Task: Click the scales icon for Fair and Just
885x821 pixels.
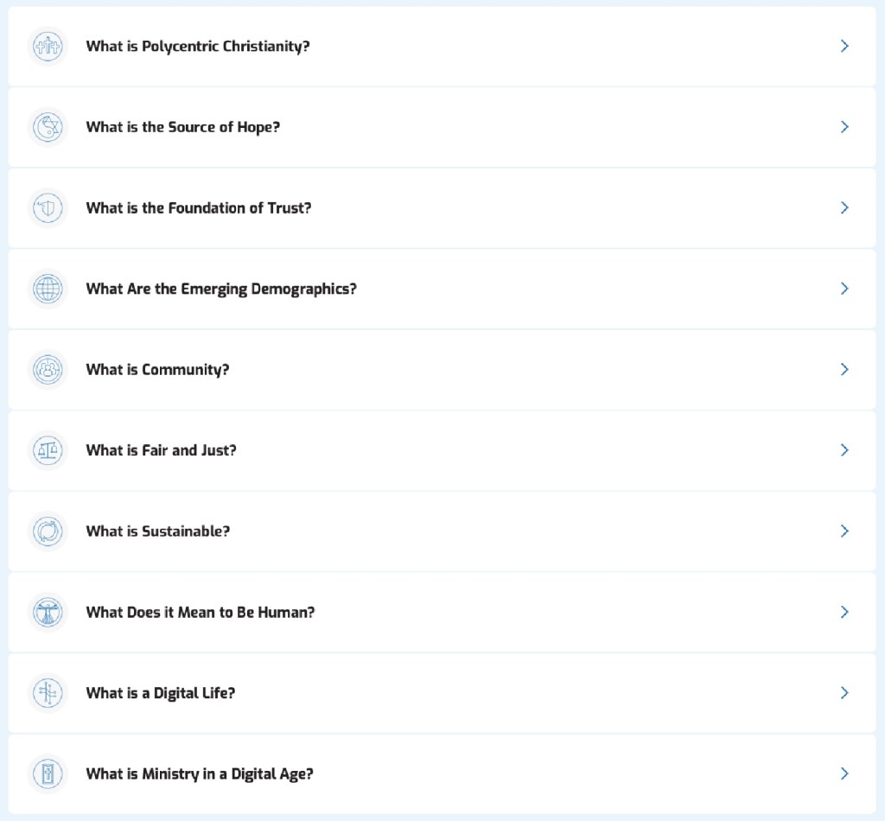Action: [48, 450]
